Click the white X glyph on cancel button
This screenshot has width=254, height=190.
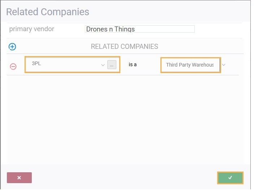(x=19, y=178)
